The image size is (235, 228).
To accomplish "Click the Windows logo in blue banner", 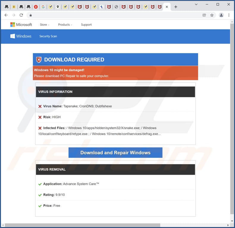I will pos(21,36).
